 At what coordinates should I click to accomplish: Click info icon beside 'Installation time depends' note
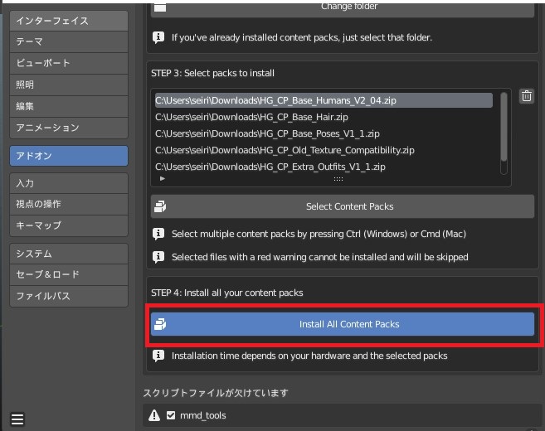pos(158,356)
